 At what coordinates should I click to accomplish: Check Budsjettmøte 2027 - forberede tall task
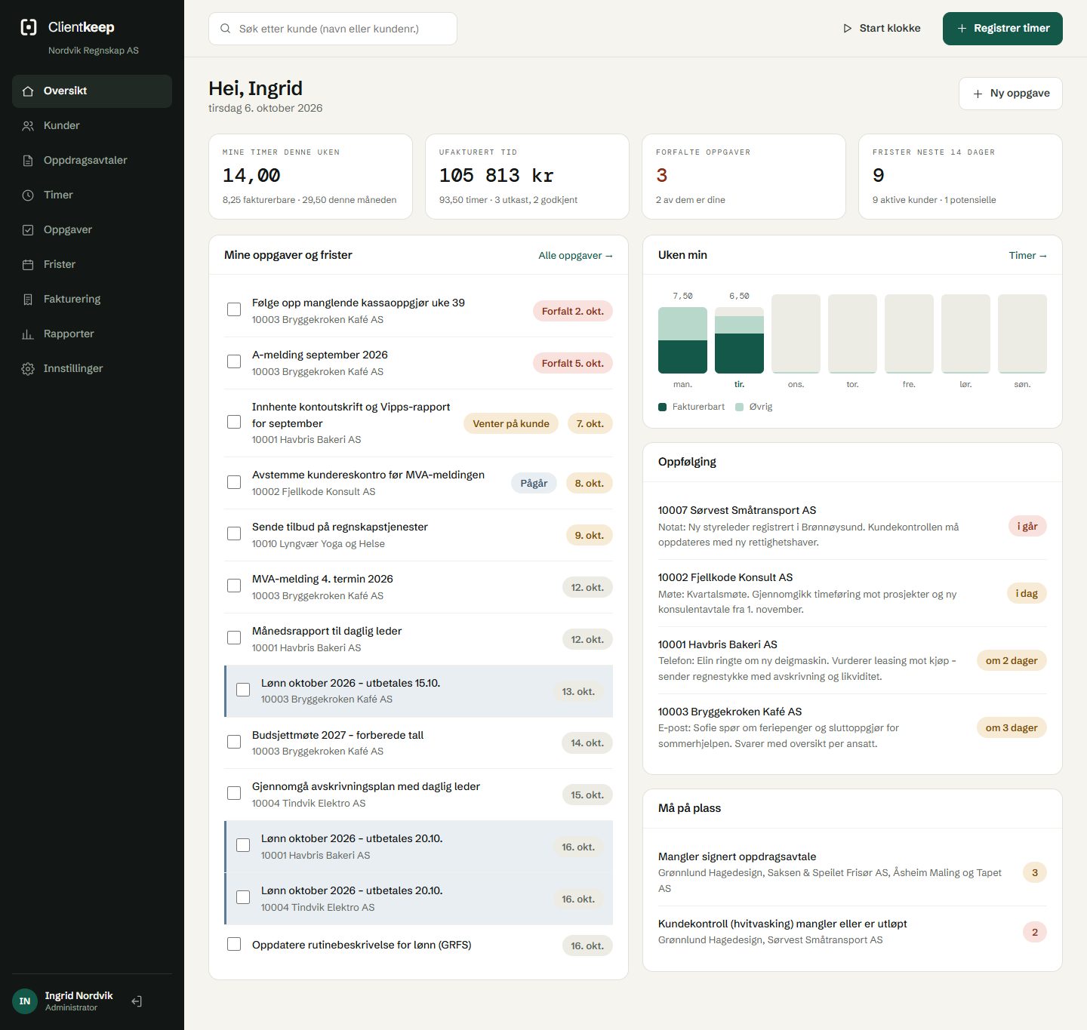234,742
